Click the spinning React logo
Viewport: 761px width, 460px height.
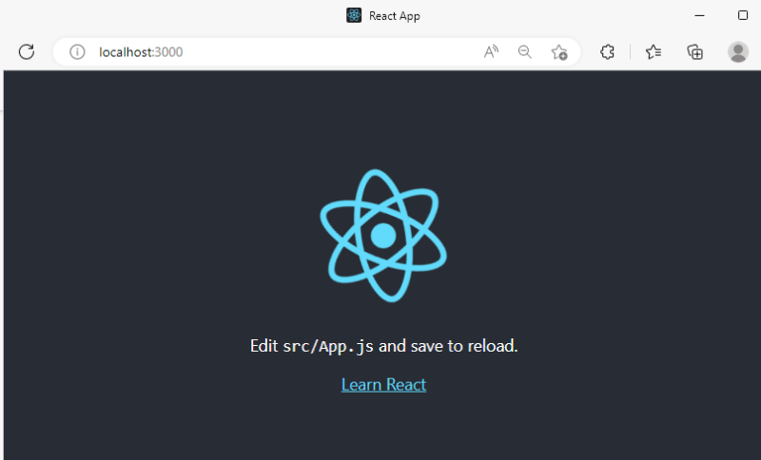pos(383,236)
